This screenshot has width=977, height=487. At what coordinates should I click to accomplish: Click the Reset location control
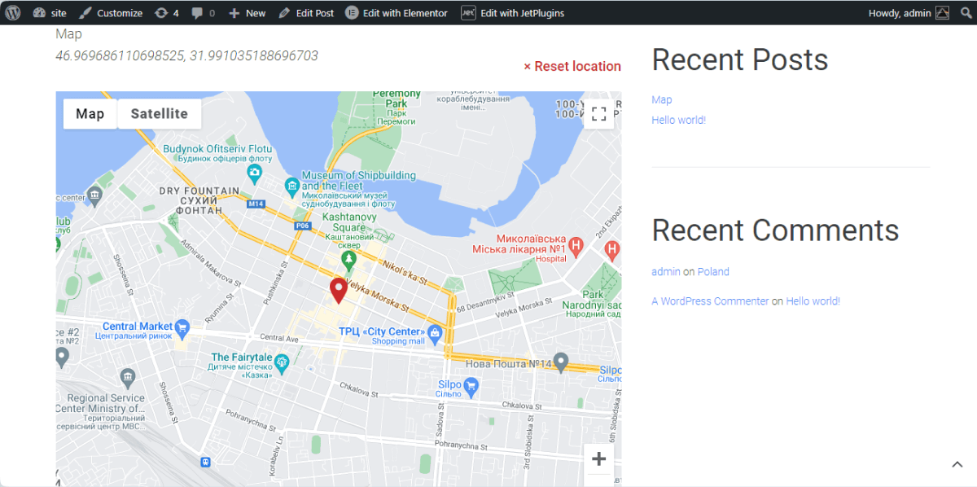[572, 66]
